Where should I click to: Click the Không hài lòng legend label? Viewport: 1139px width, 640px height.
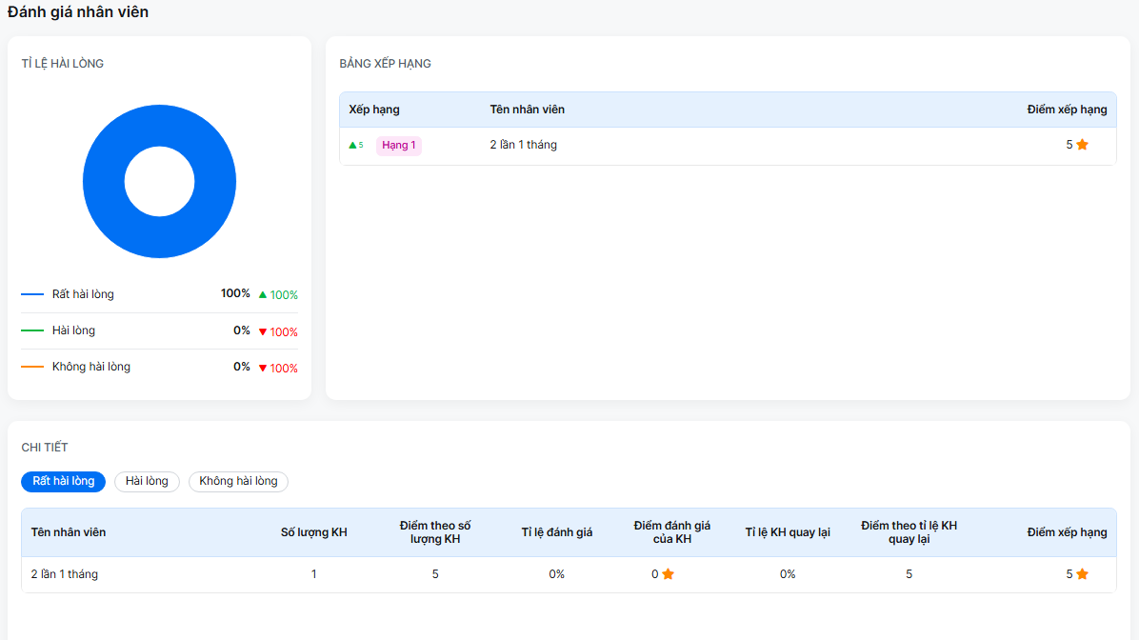[x=90, y=367]
